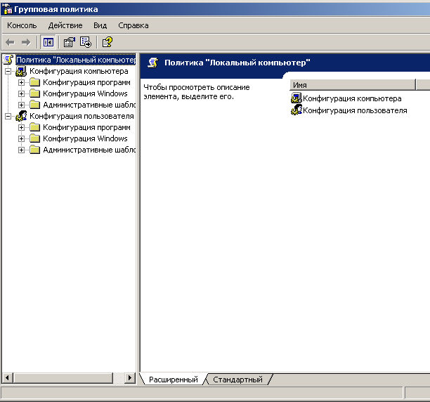This screenshot has height=402, width=430.
Task: Select Конфигурация компьютера in the right list
Action: tap(352, 98)
